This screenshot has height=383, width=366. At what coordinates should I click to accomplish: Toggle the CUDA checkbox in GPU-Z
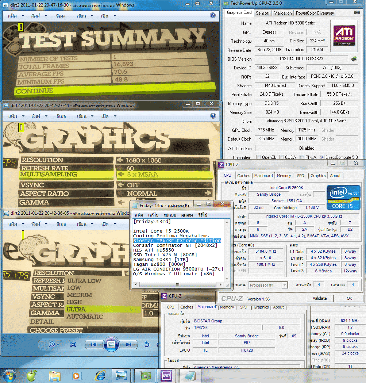tap(281, 157)
